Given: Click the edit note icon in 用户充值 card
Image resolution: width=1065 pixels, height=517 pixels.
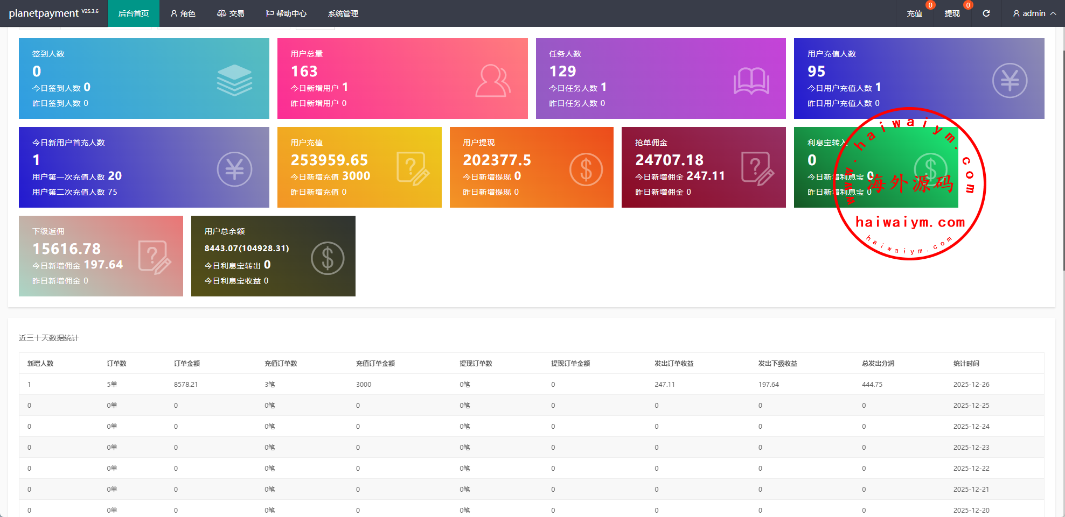Looking at the screenshot, I should [413, 169].
